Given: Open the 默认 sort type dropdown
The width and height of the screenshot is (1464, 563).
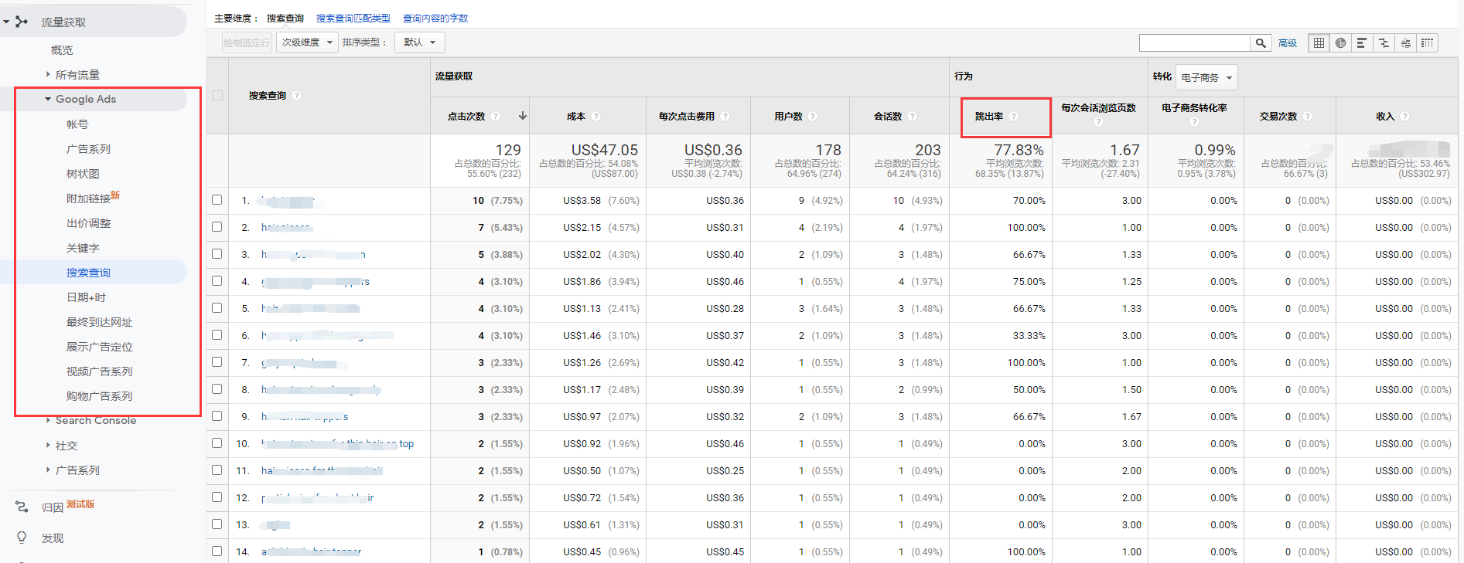Looking at the screenshot, I should click(420, 42).
